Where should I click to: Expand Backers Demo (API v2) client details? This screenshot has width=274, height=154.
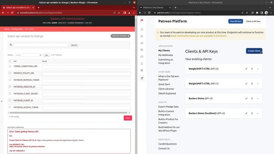coord(258,98)
